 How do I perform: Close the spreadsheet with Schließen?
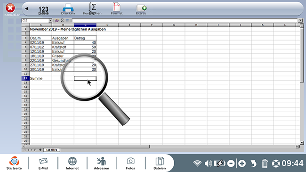coord(10,10)
